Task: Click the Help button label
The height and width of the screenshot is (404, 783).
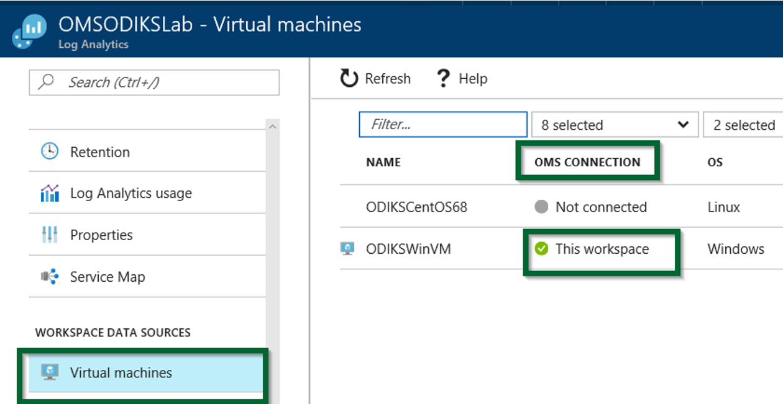Action: pyautogui.click(x=473, y=79)
